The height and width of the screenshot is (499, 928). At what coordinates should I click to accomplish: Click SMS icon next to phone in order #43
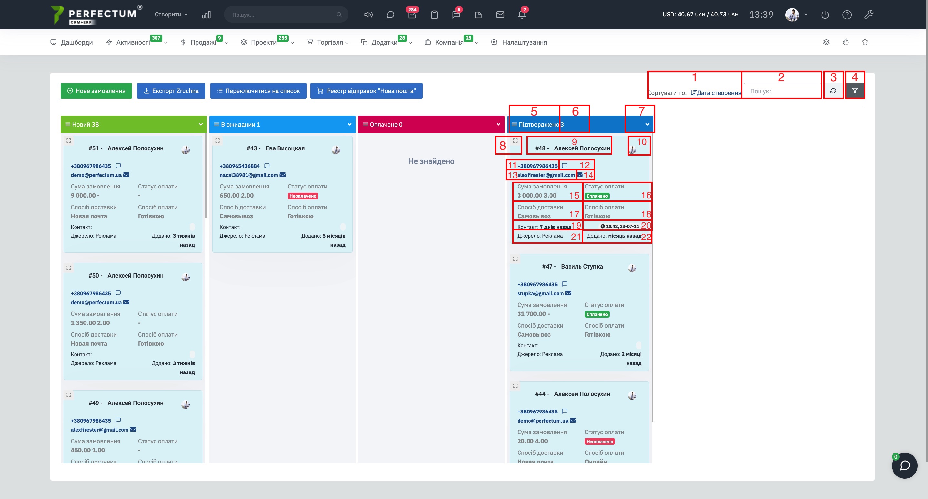(x=267, y=166)
